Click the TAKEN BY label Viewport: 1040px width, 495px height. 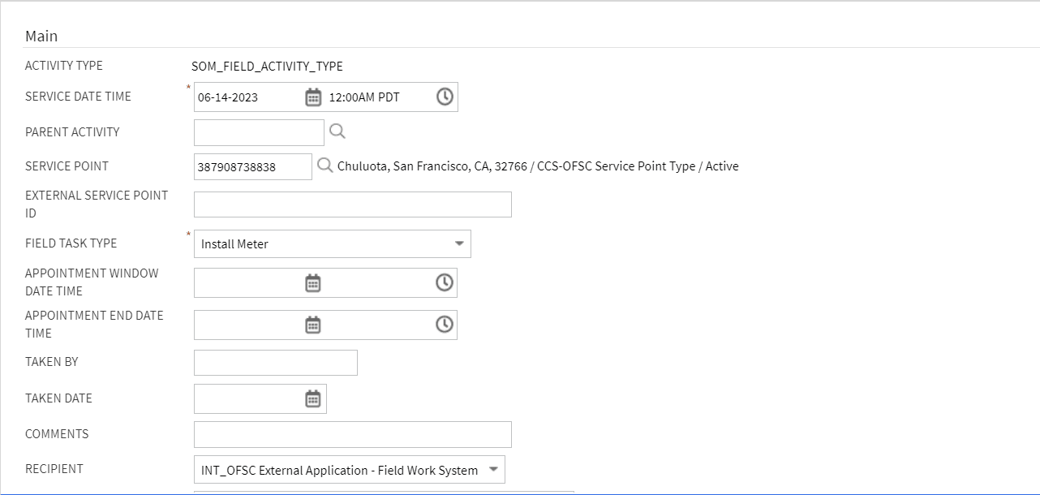tap(52, 362)
